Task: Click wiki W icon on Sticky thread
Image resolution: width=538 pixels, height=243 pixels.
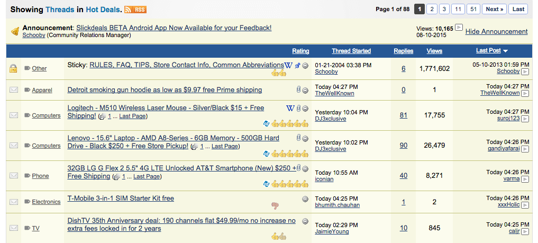Action: click(288, 65)
